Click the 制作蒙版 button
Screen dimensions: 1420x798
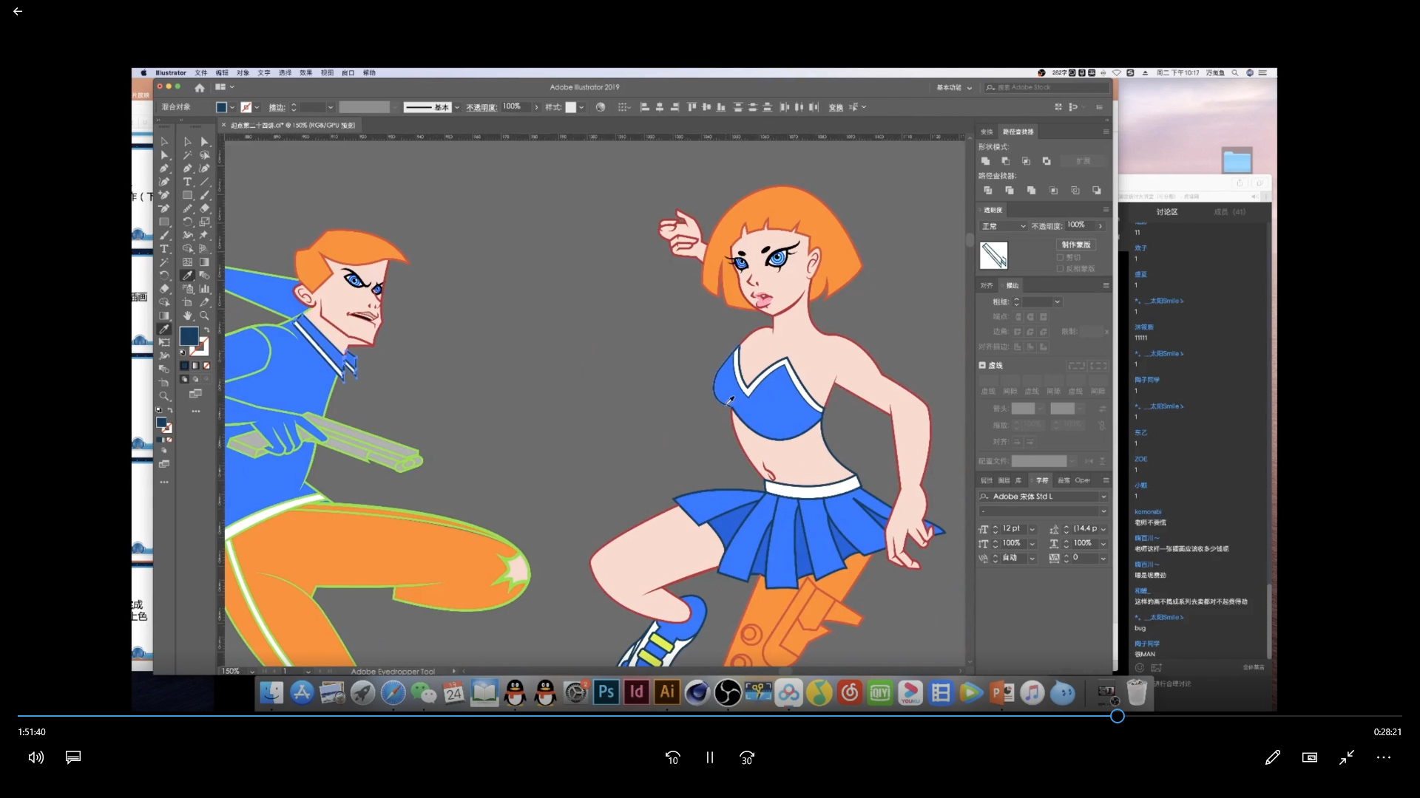[1076, 245]
